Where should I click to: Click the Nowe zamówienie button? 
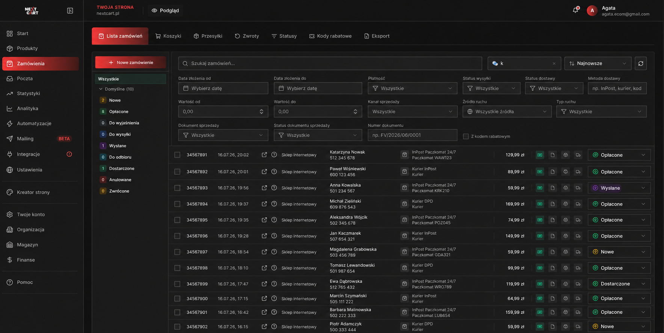130,63
